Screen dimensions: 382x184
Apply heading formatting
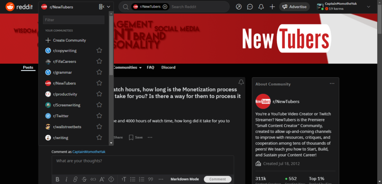[x=124, y=180]
